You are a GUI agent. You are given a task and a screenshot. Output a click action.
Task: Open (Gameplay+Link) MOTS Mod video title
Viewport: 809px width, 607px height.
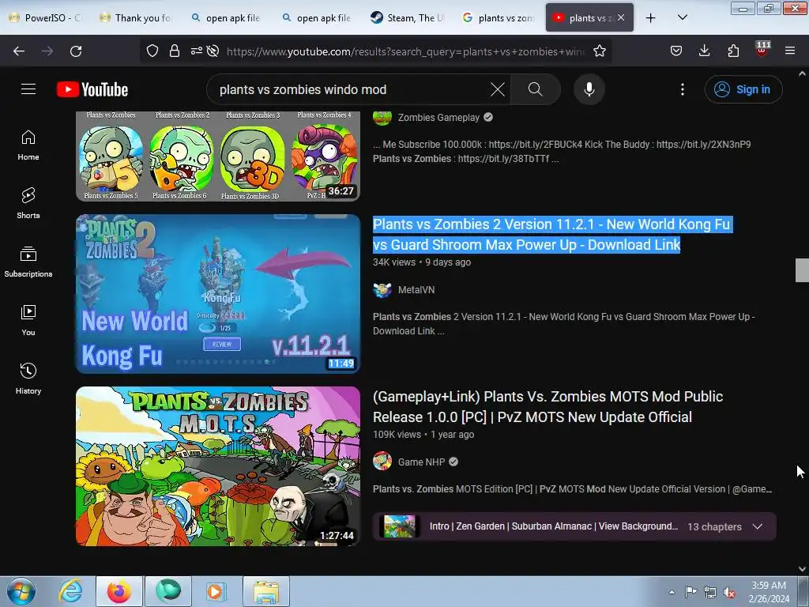click(x=548, y=407)
